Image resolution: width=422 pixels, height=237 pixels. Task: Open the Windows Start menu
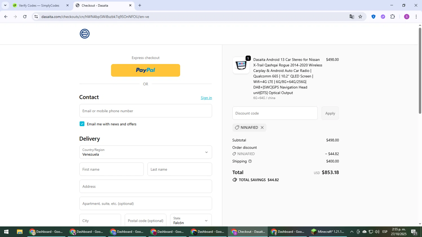(6, 232)
